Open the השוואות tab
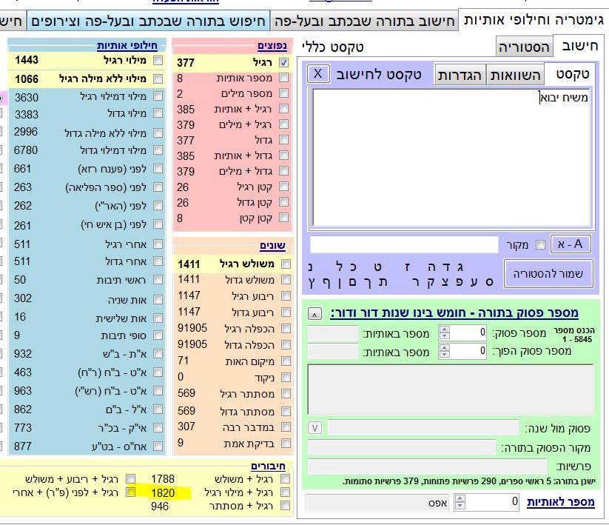Viewport: 609px width, 525px height. coord(514,74)
